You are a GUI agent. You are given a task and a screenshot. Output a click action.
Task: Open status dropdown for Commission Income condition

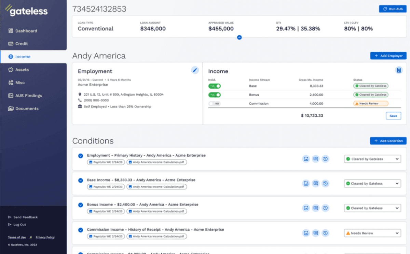[372, 233]
